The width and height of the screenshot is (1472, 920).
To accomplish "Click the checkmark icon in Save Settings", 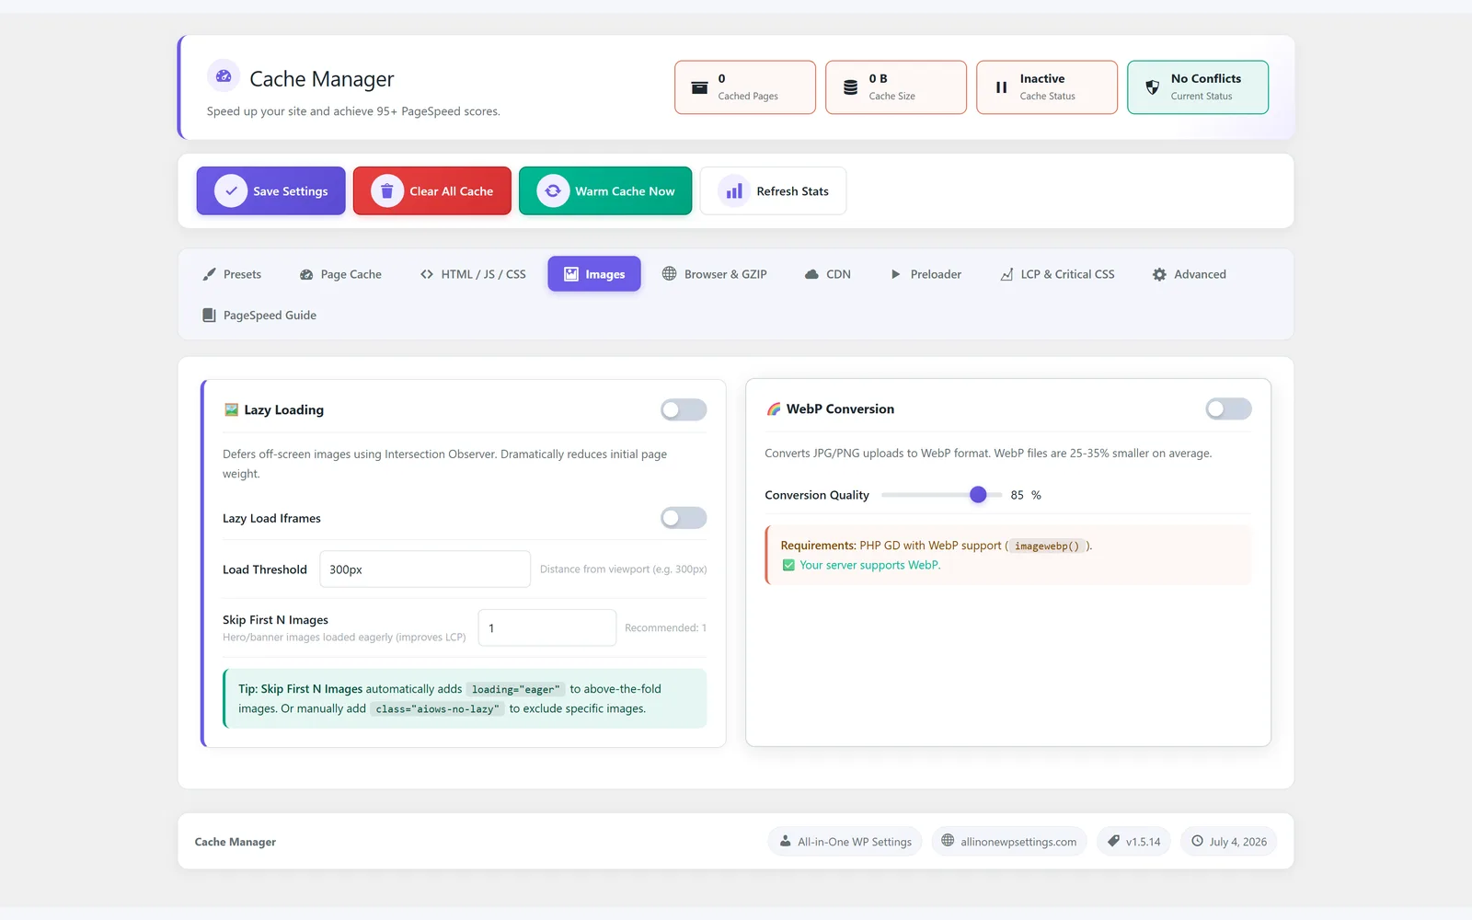I will [231, 191].
